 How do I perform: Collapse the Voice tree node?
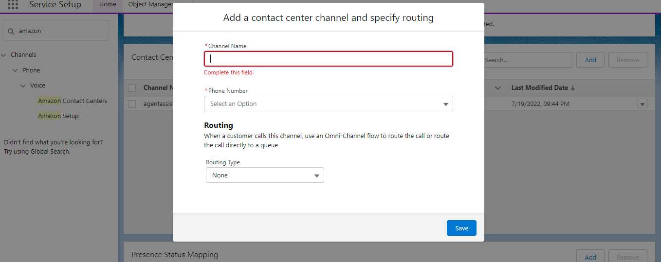(x=23, y=86)
